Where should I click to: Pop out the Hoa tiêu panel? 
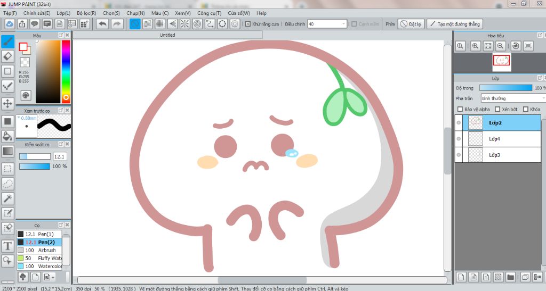[540, 35]
